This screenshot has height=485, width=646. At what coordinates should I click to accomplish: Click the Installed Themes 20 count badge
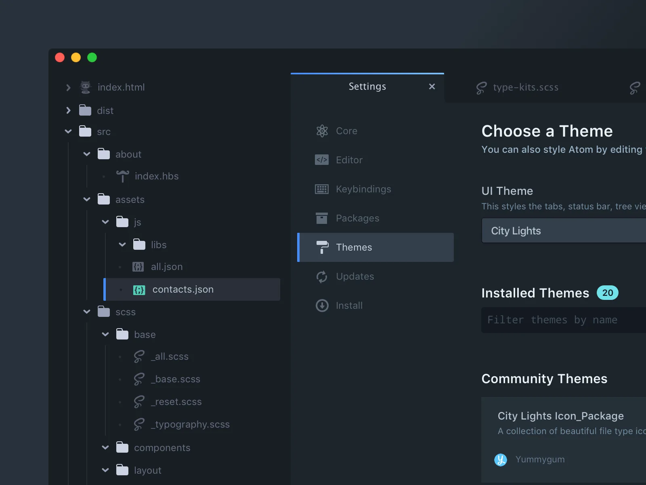(x=608, y=293)
